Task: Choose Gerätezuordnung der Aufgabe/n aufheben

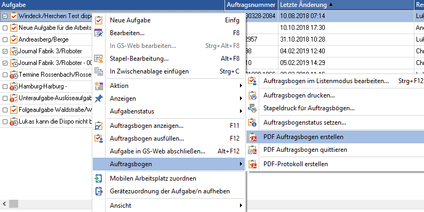Action: tap(169, 191)
